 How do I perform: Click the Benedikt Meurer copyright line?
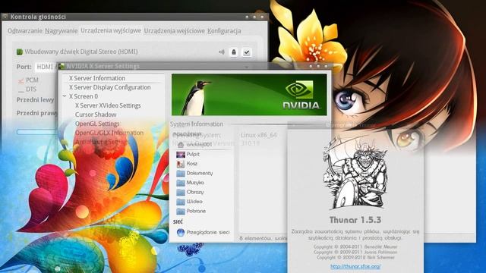click(355, 247)
